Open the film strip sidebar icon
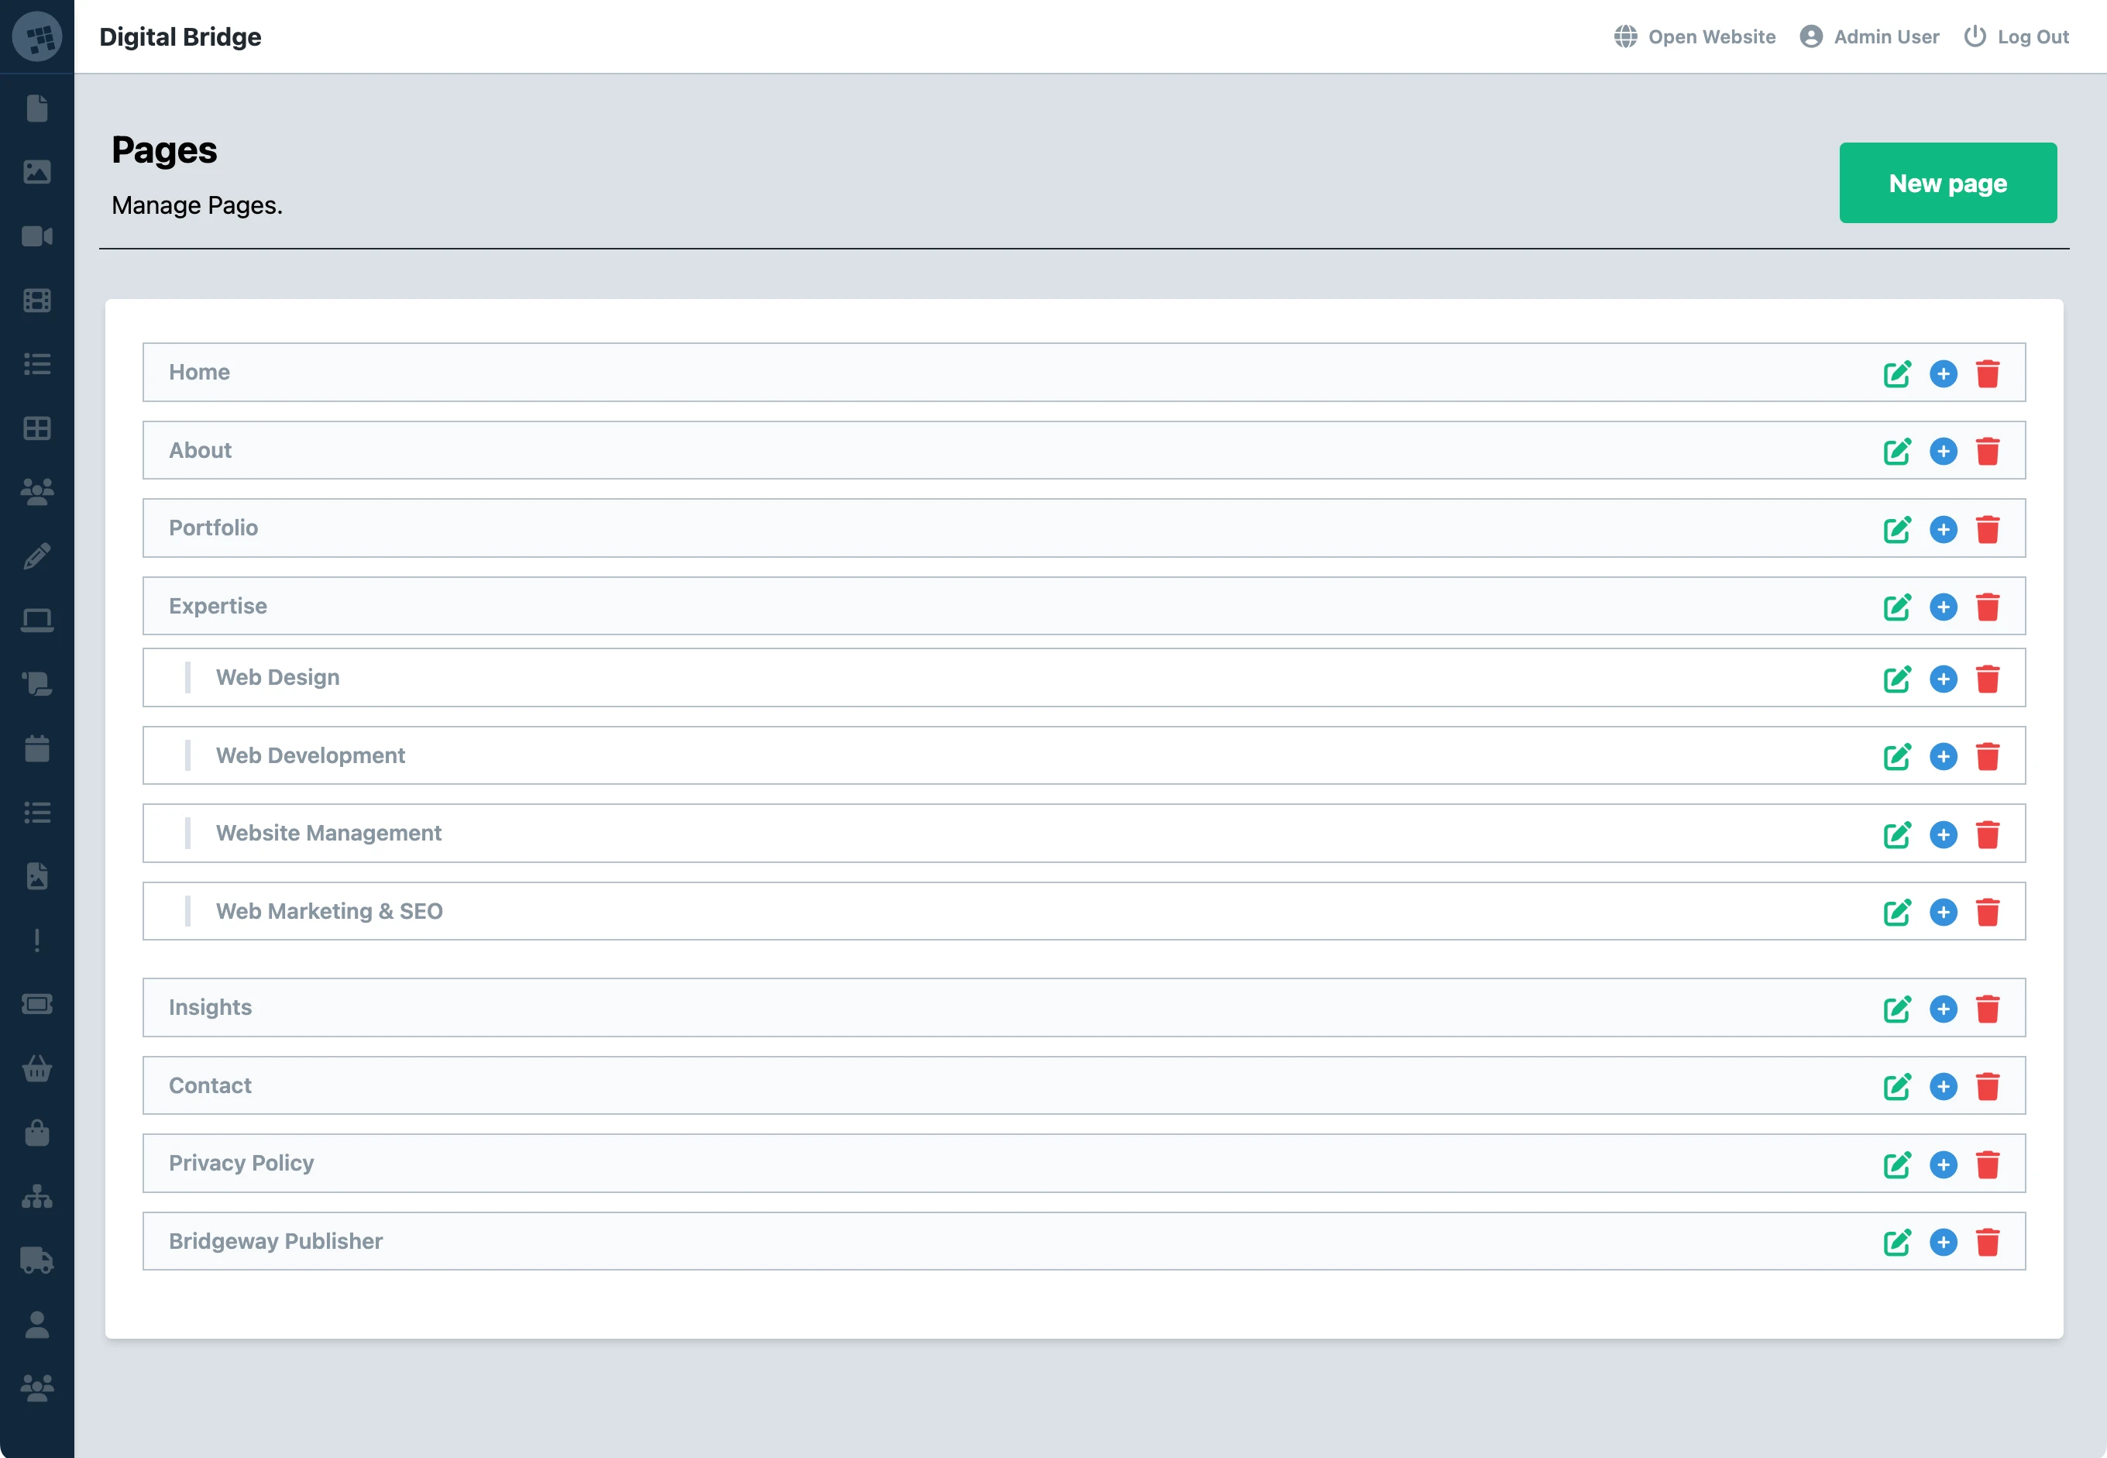The image size is (2107, 1458). pyautogui.click(x=36, y=301)
